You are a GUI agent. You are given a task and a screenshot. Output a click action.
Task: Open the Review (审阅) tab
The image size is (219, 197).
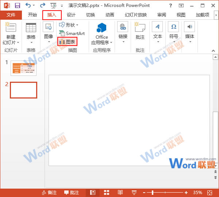point(162,15)
